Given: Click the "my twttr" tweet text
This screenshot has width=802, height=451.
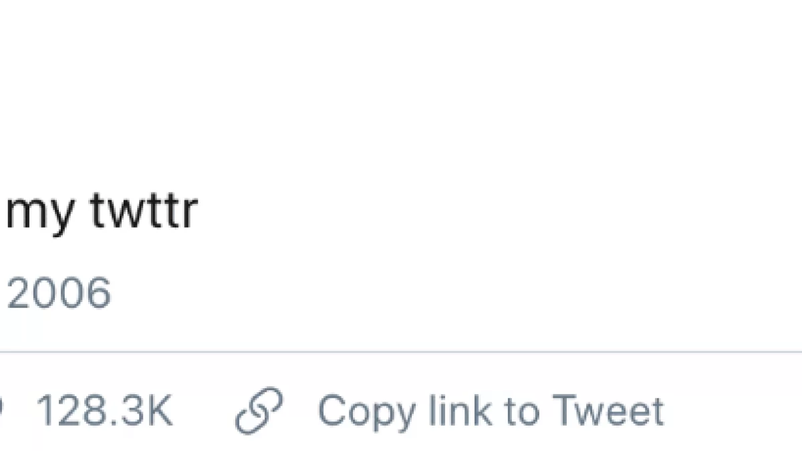Looking at the screenshot, I should tap(102, 212).
